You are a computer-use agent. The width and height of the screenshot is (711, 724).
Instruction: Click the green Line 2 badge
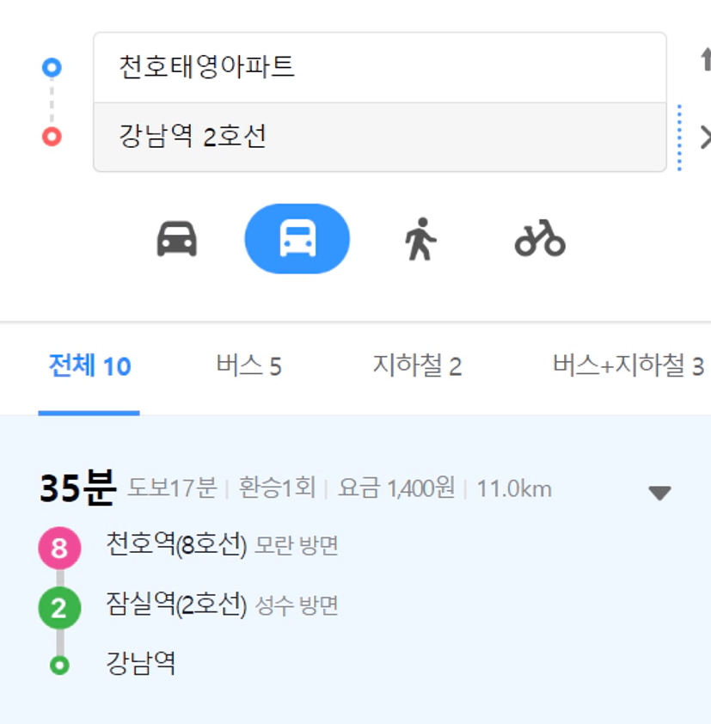pyautogui.click(x=59, y=608)
